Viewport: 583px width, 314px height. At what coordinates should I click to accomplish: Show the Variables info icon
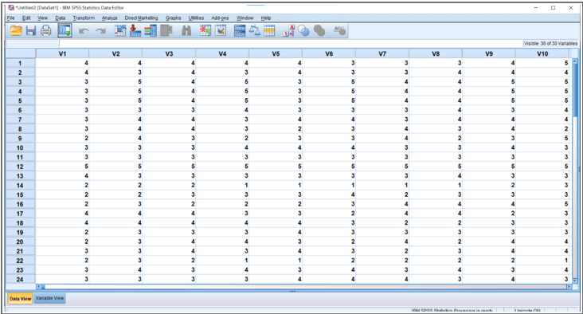pyautogui.click(x=151, y=30)
